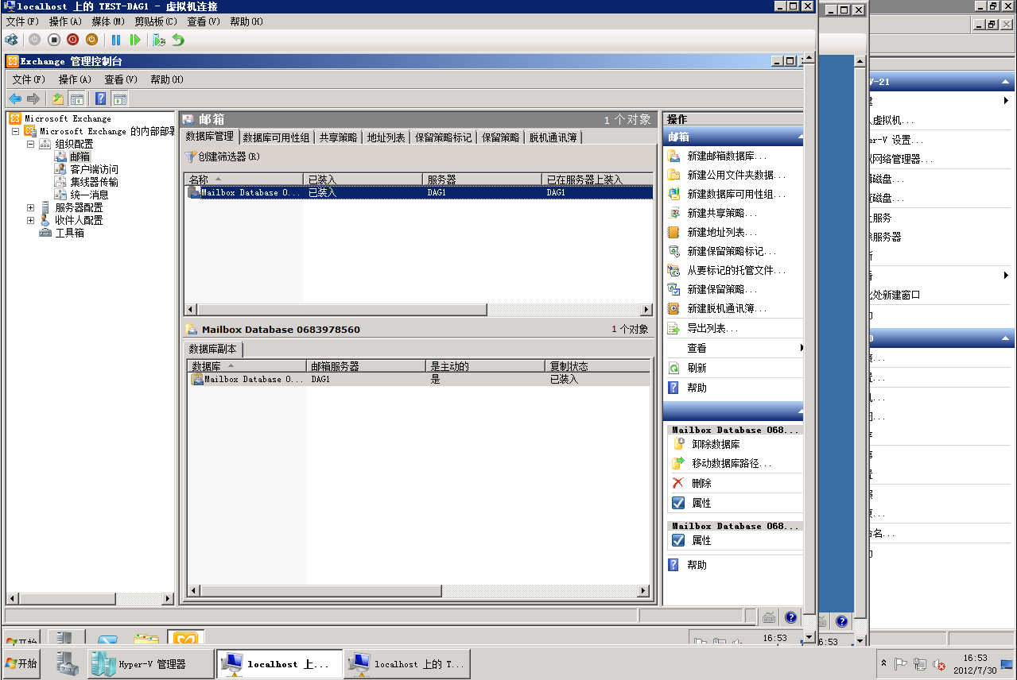
Task: Collapse the Microsoft Exchange 的内部部署 tree node
Action: [16, 132]
